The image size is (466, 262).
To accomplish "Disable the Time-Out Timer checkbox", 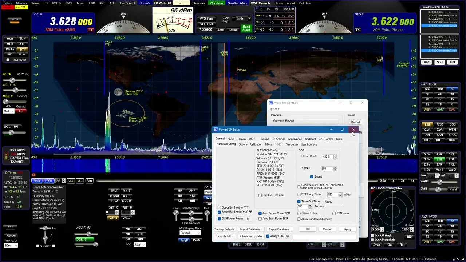I will coord(299,201).
